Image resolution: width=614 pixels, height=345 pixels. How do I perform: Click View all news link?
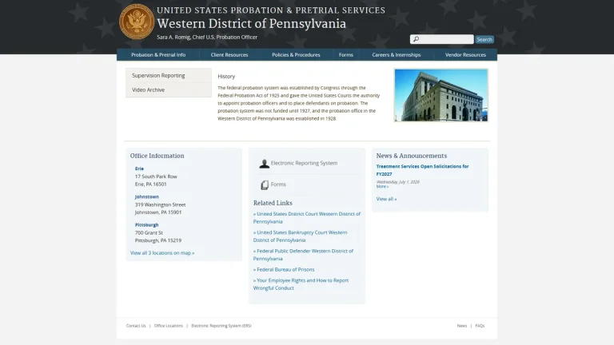(386, 199)
